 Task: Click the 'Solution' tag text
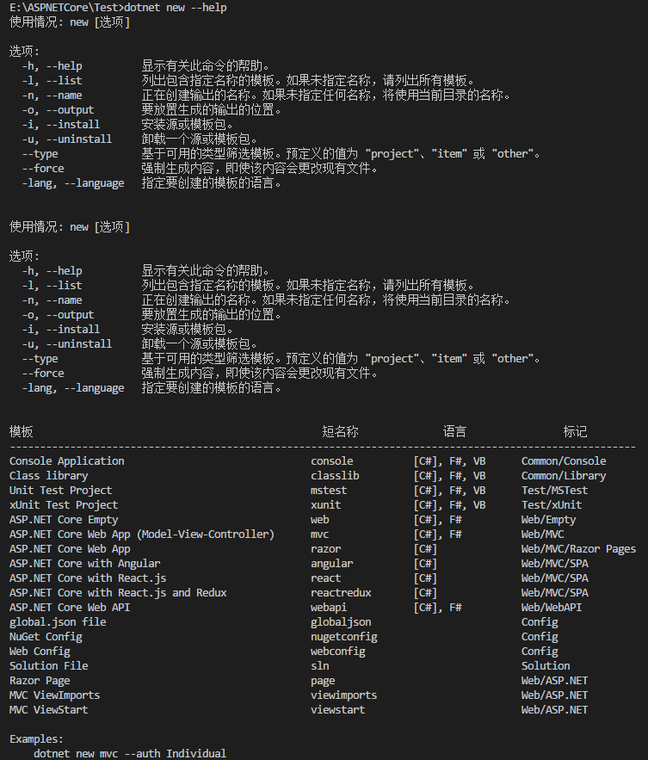click(546, 665)
